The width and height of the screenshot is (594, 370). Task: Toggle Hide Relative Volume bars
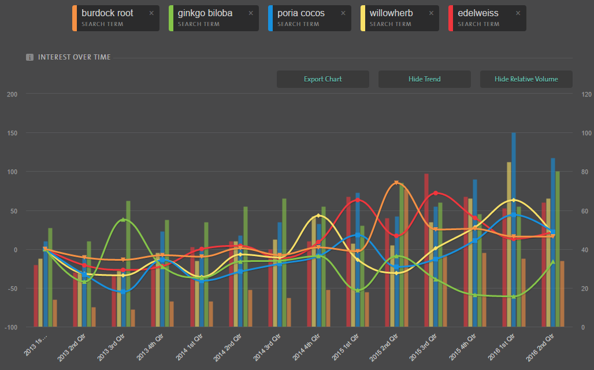point(526,79)
